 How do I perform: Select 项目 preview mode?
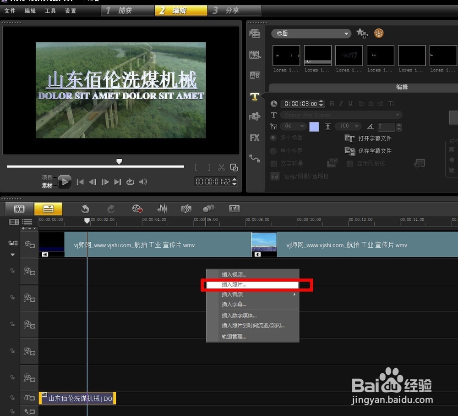(47, 177)
